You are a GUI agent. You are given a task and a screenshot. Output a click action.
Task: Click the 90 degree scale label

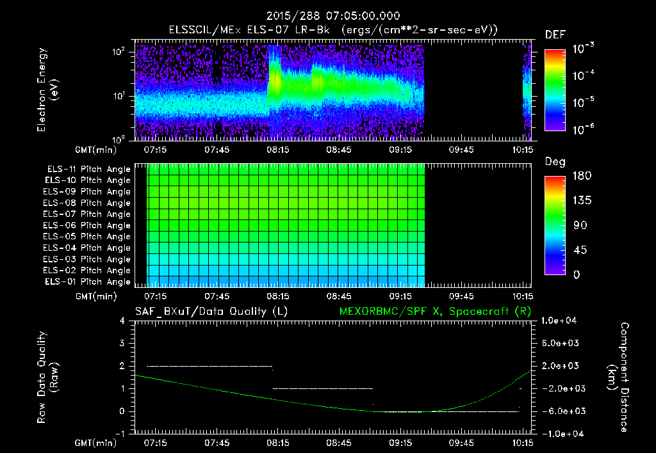point(580,225)
